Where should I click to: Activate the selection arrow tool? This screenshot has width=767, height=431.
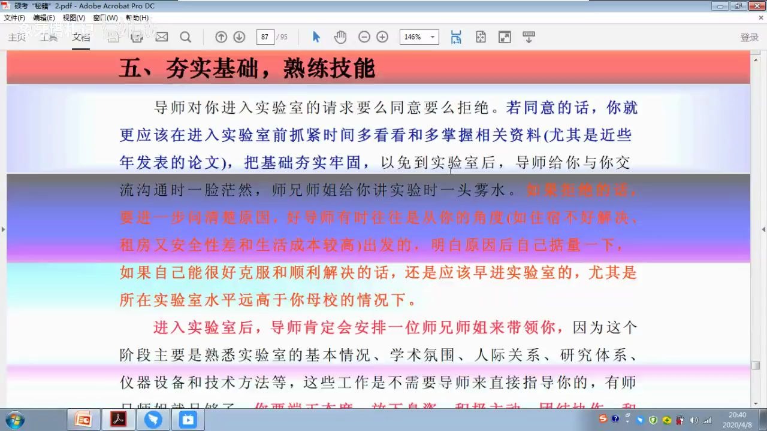316,37
